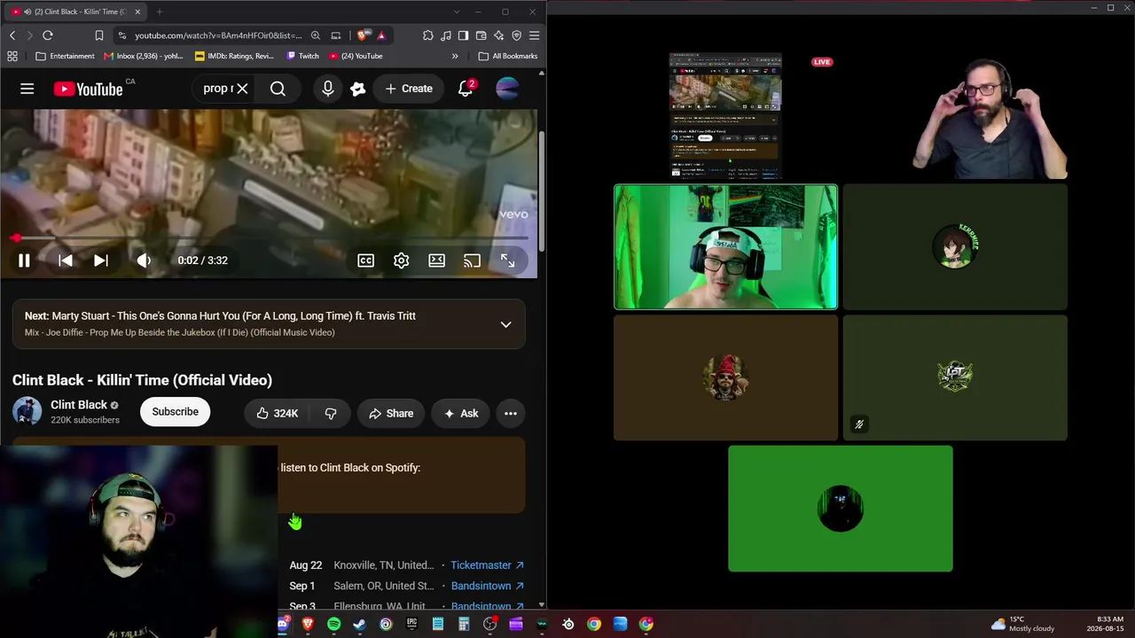Mute the video player volume
1135x638 pixels.
click(x=144, y=261)
